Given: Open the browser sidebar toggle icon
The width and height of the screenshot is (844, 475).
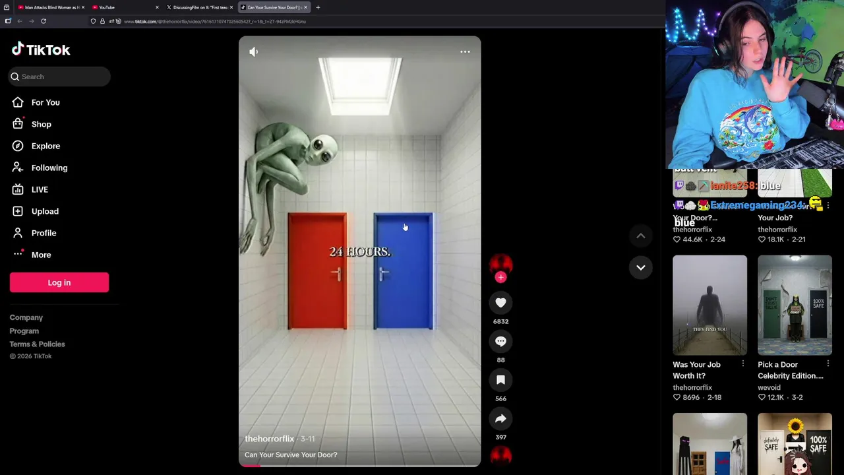Looking at the screenshot, I should pos(8,21).
